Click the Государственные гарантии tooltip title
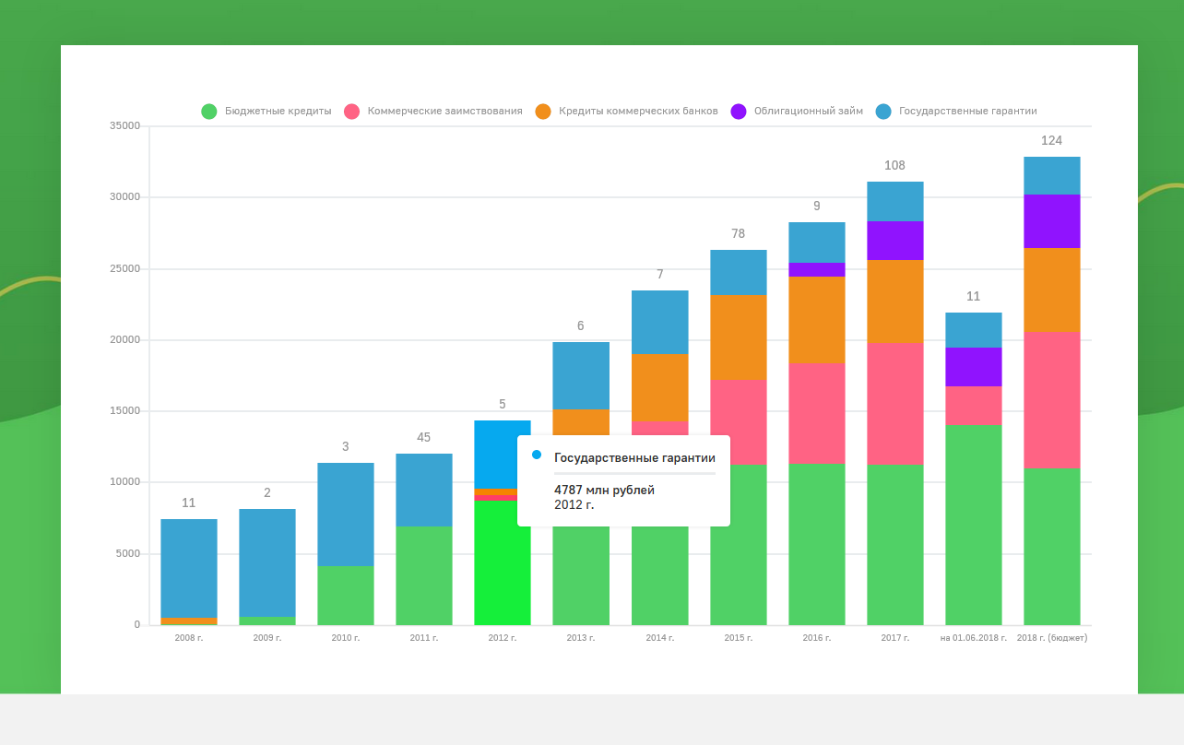Viewport: 1184px width, 745px height. (x=634, y=457)
